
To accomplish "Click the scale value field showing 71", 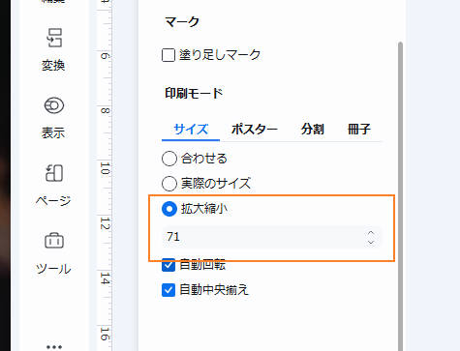I will pyautogui.click(x=271, y=237).
